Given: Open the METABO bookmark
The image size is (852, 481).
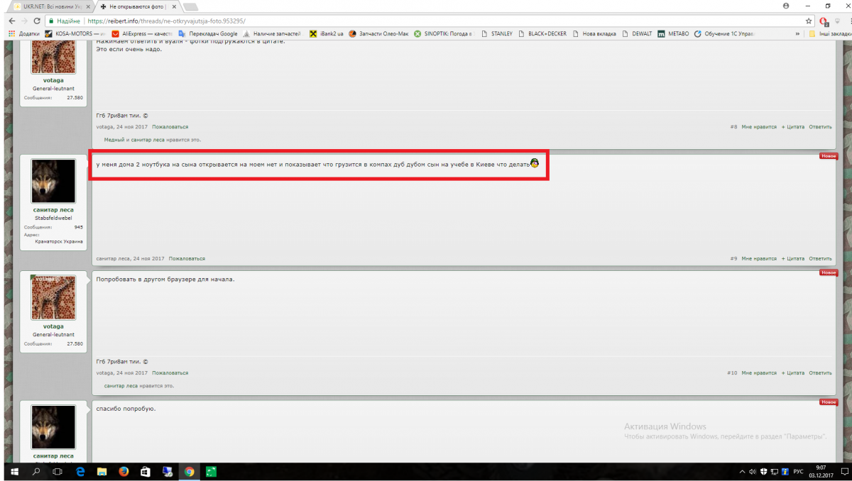Looking at the screenshot, I should coord(673,33).
